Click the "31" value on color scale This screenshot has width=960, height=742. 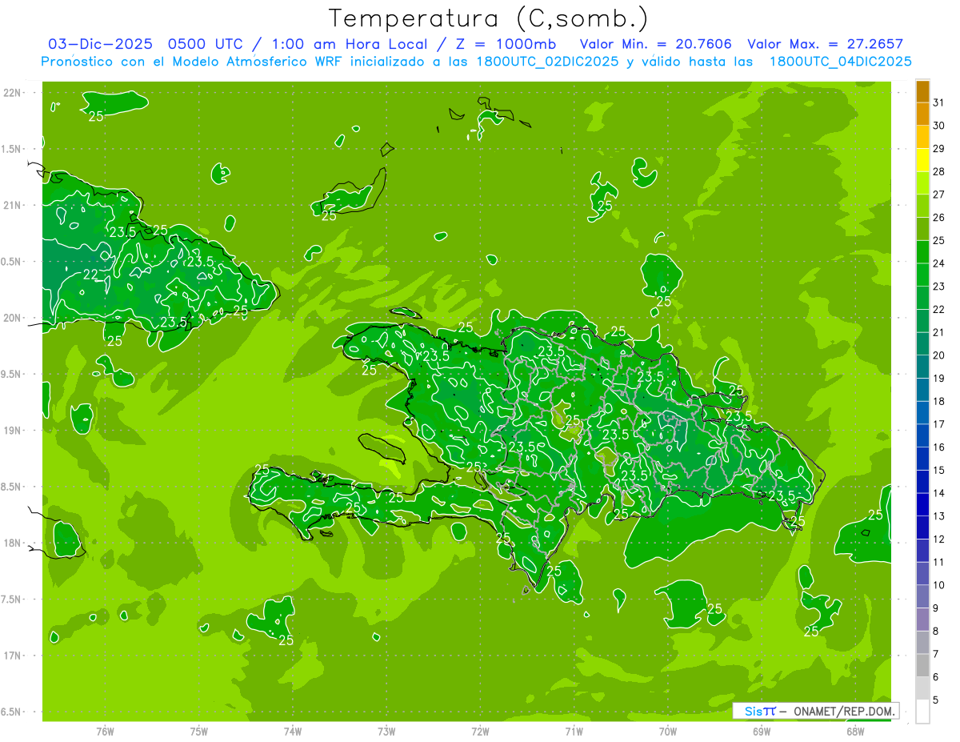click(x=939, y=102)
